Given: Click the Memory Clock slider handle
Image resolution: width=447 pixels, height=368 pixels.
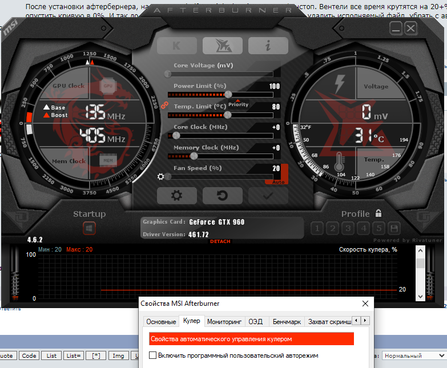Looking at the screenshot, I should click(194, 156).
